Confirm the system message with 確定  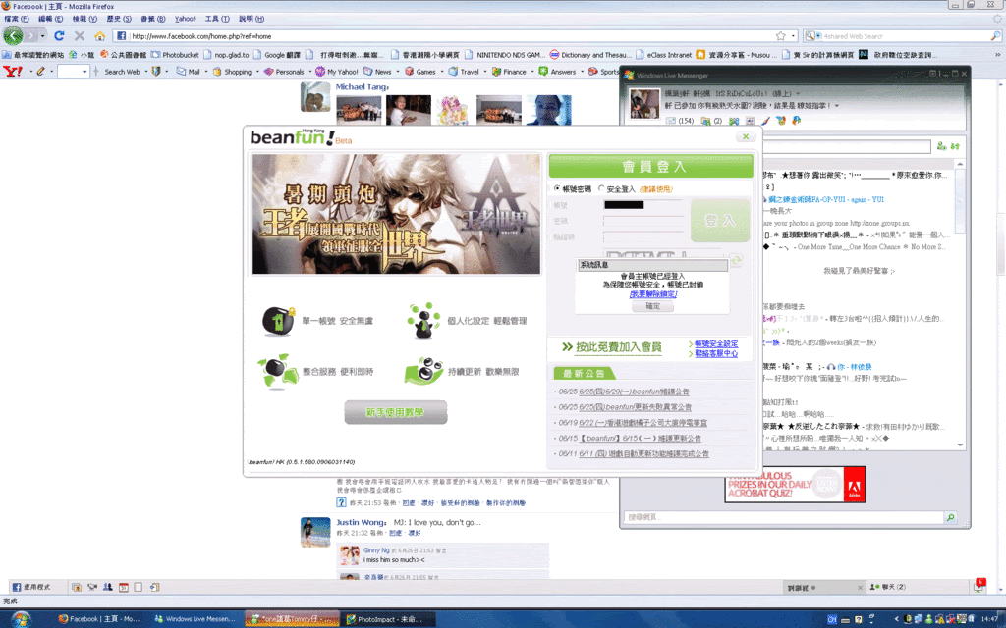652,306
